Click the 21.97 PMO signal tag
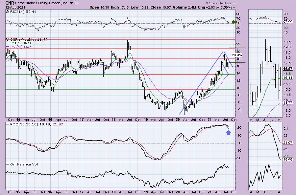This screenshot has width=296, height=195. click(x=288, y=142)
